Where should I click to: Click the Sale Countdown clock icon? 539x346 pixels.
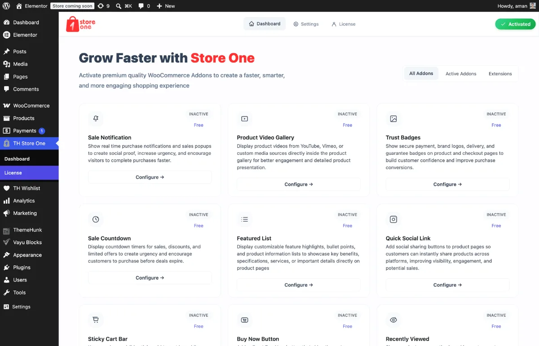pyautogui.click(x=96, y=219)
